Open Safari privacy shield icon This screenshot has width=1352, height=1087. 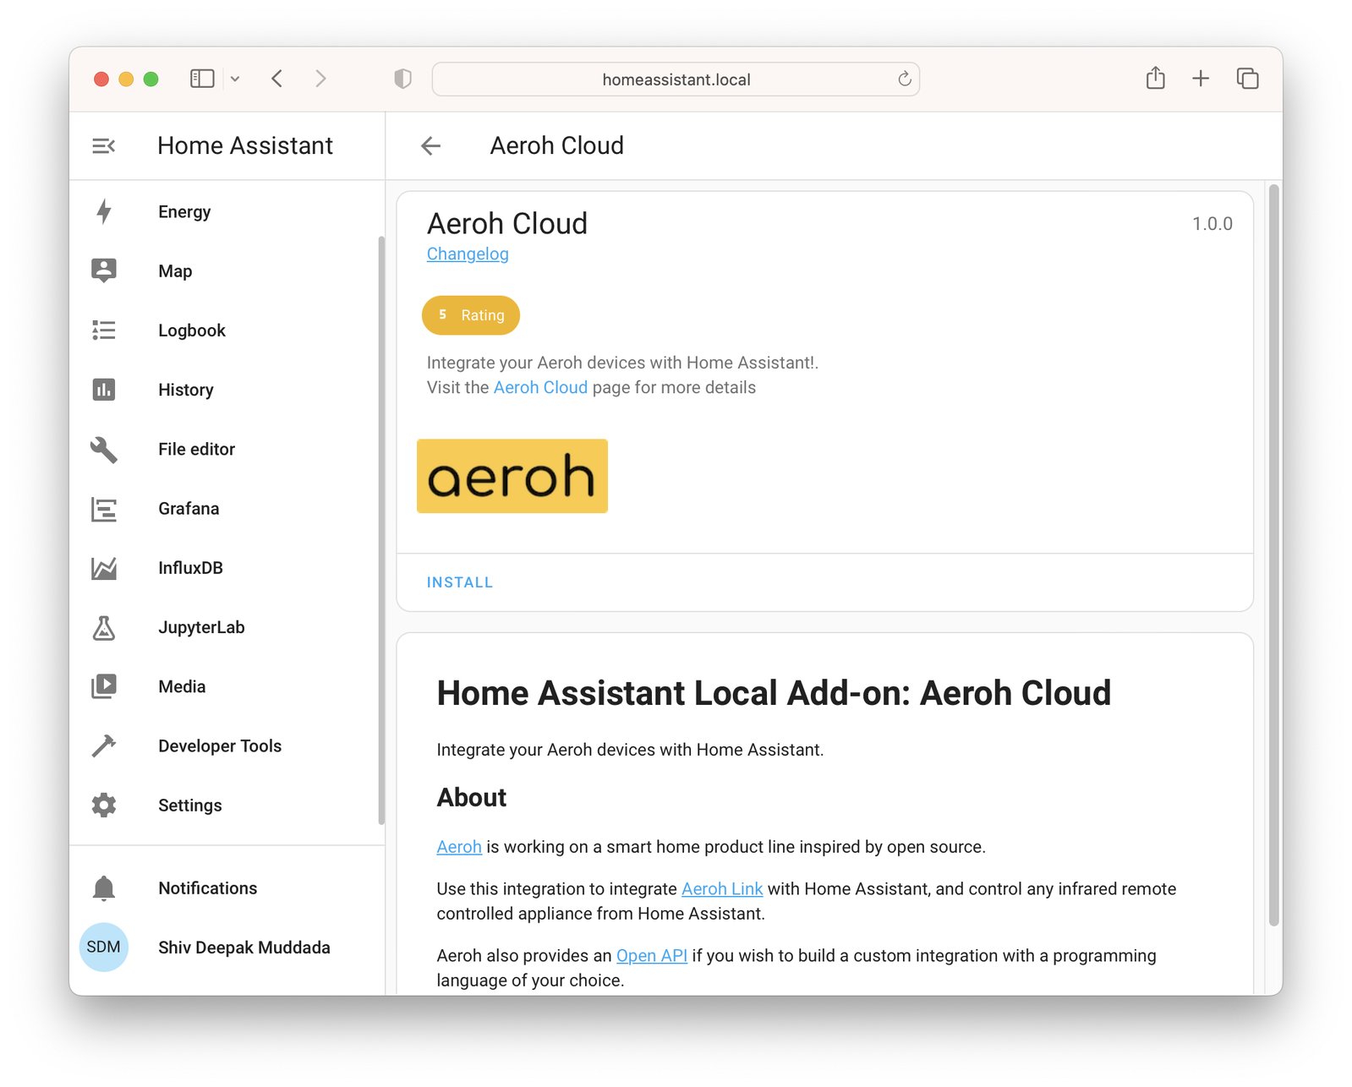pos(402,79)
